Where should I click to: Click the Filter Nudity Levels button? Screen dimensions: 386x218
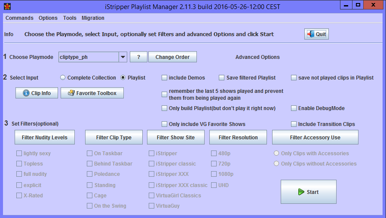(x=44, y=138)
